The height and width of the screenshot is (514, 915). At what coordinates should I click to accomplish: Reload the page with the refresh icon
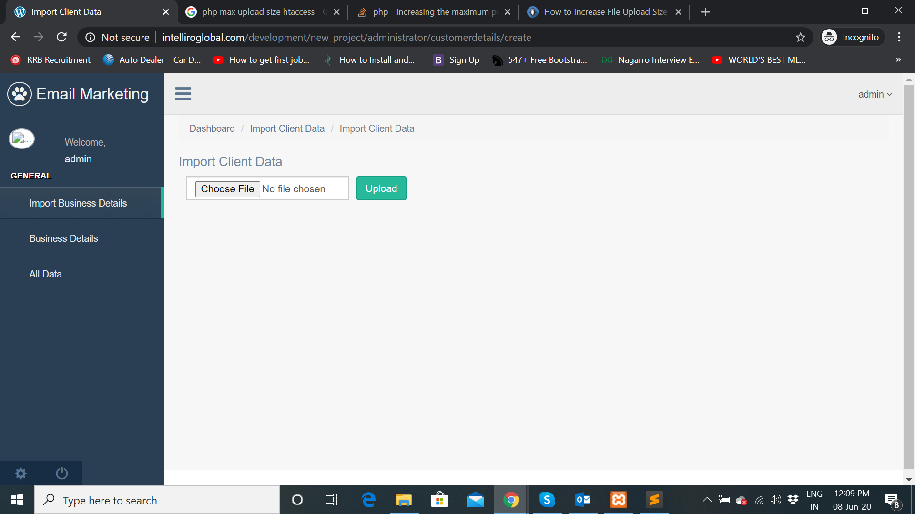(61, 37)
